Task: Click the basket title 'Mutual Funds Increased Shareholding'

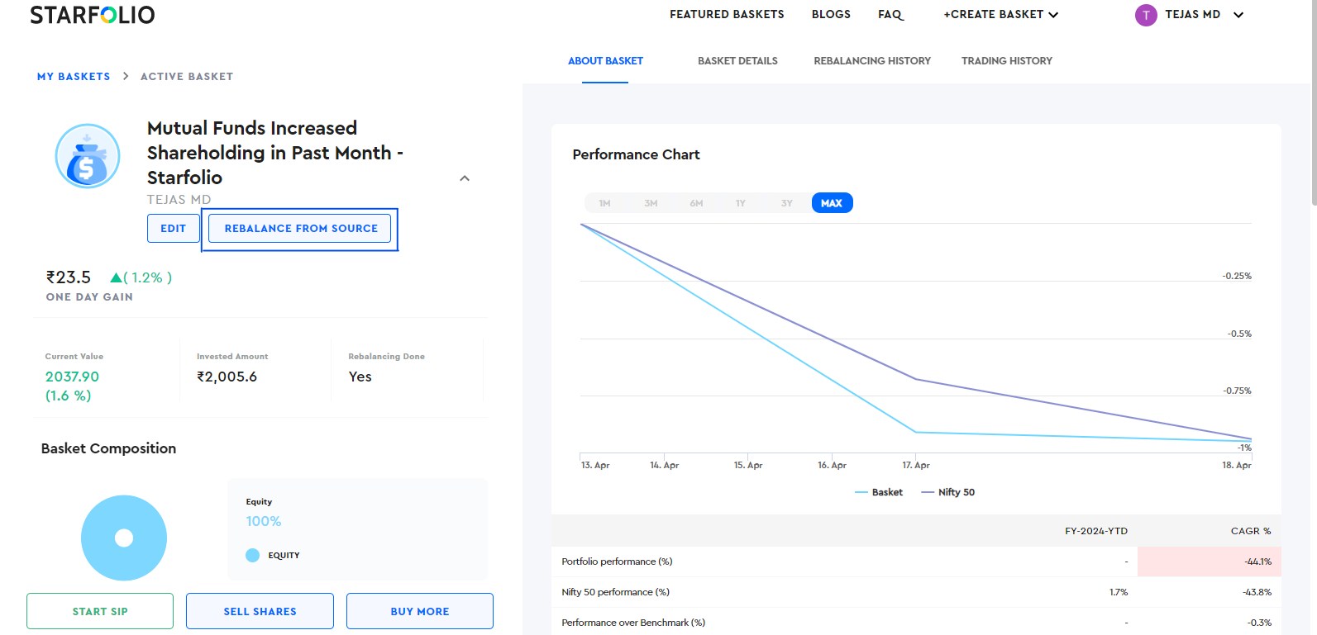Action: click(x=275, y=153)
